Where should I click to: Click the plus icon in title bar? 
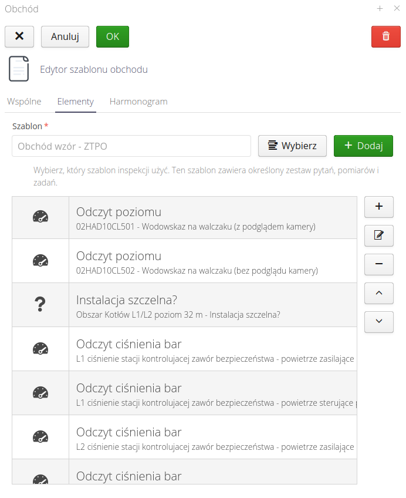click(380, 9)
